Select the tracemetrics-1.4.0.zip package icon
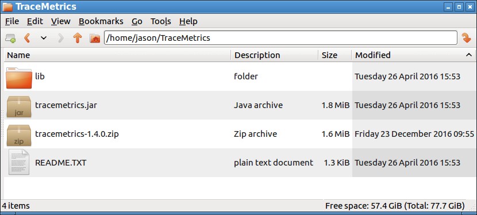The image size is (477, 215). pos(19,135)
